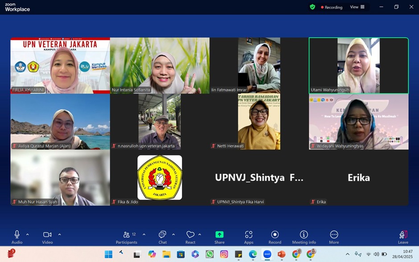Image resolution: width=419 pixels, height=262 pixels.
Task: Open the View layout menu
Action: [357, 7]
